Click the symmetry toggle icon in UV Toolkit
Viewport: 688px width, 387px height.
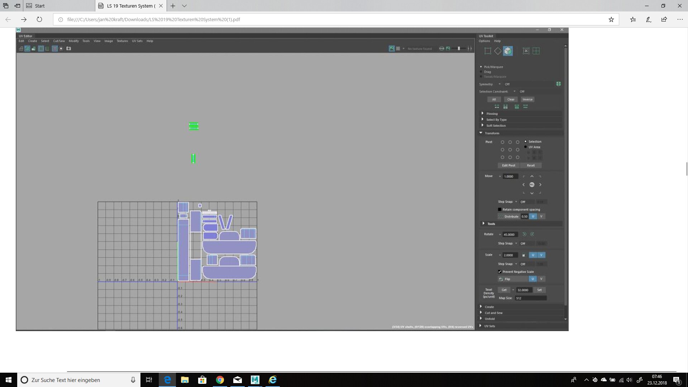pos(558,84)
